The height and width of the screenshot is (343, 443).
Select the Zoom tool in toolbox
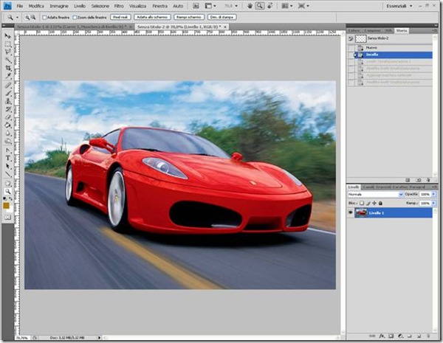coord(7,192)
